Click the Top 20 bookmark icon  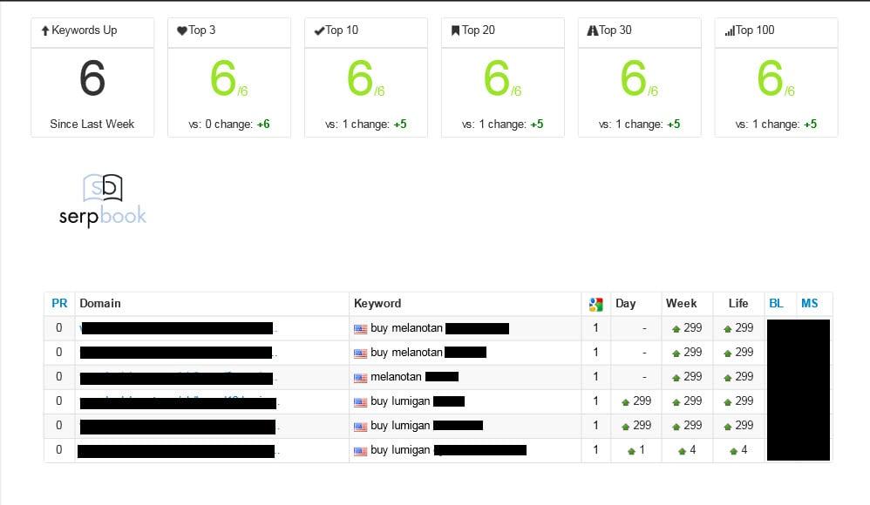point(455,30)
